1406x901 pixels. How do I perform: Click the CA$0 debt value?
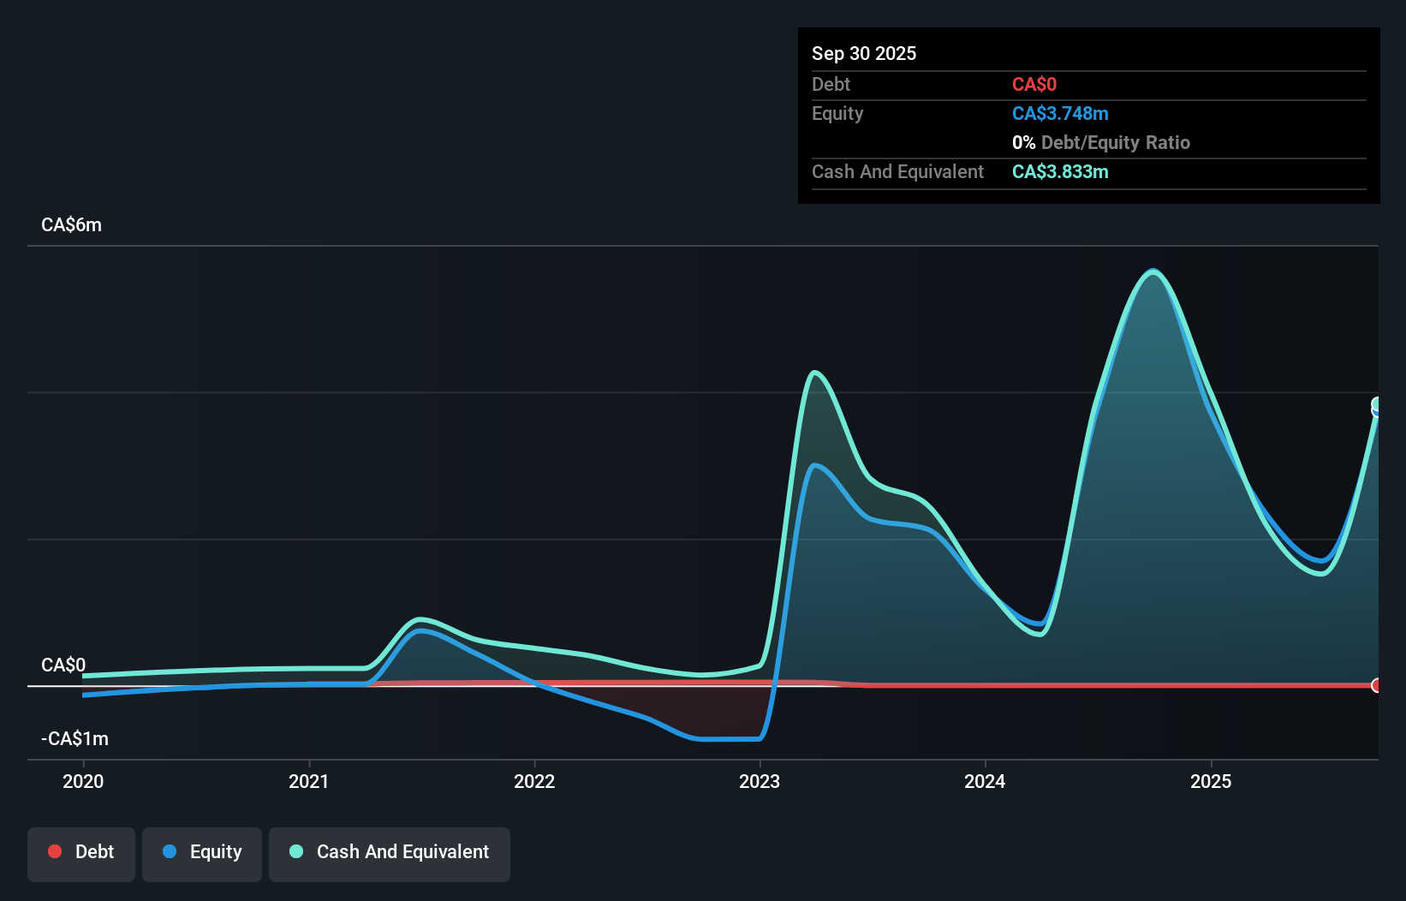(1034, 84)
